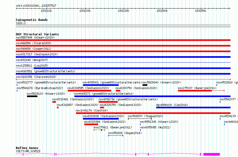Open nsv6329384 (Sedlazeck2020) red bar
The width and height of the screenshot is (238, 157).
tap(91, 124)
